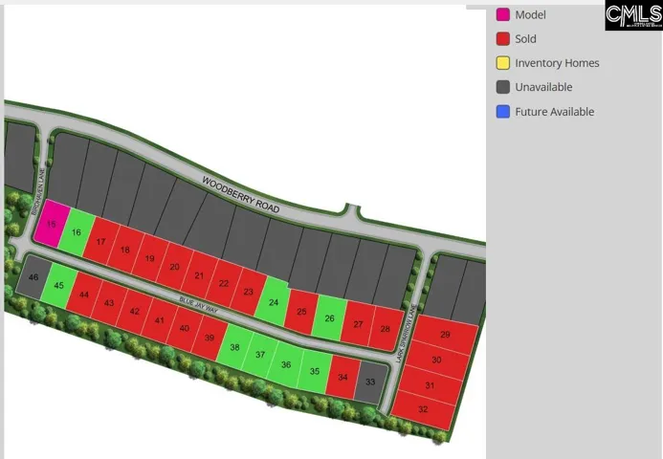This screenshot has height=459, width=663.
Task: Click the blue Future Available swatch
Action: click(x=502, y=112)
